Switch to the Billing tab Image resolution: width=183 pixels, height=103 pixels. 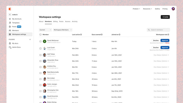55,22
